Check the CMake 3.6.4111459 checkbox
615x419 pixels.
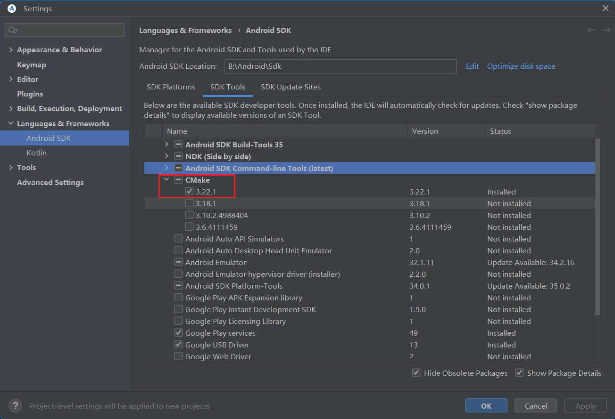pyautogui.click(x=190, y=227)
